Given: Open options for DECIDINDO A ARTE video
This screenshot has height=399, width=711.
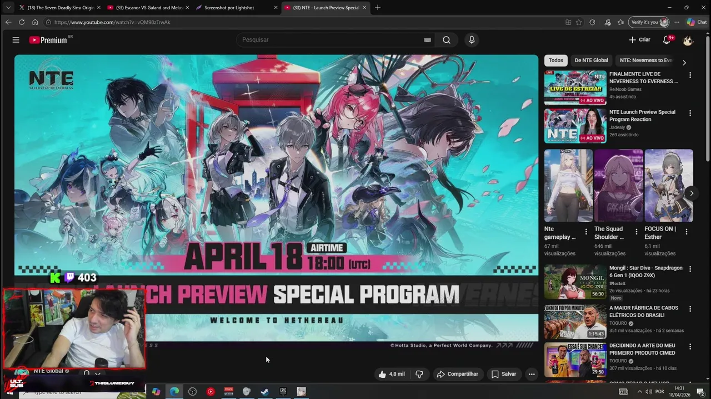Looking at the screenshot, I should [x=690, y=347].
